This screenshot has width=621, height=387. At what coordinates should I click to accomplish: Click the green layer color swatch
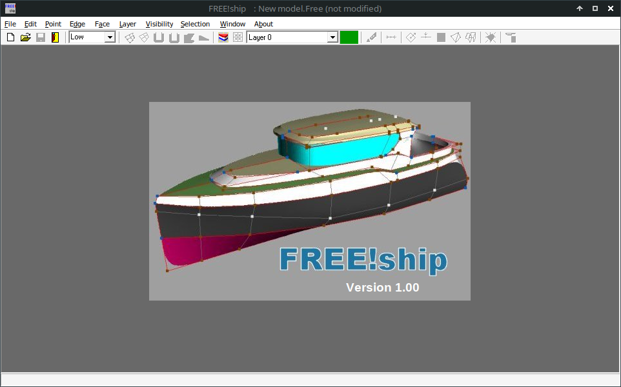(x=349, y=37)
